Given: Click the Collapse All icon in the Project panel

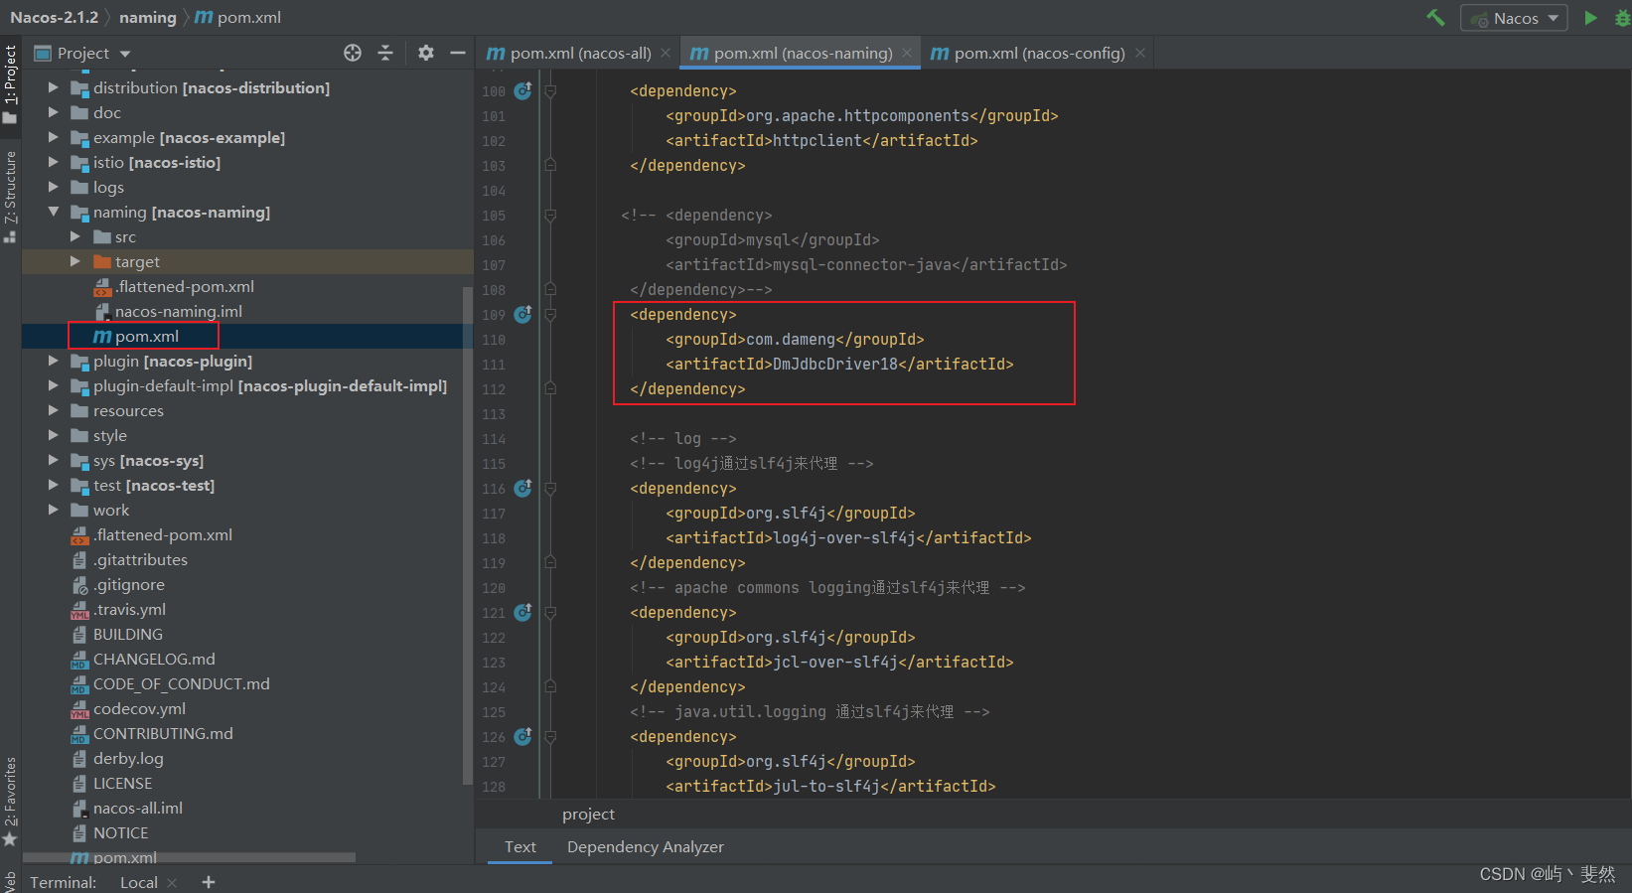Looking at the screenshot, I should [385, 53].
